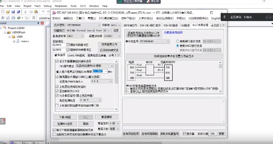Click Save icon in uVision toolbar
This screenshot has width=273, height=144.
[x=13, y=12]
